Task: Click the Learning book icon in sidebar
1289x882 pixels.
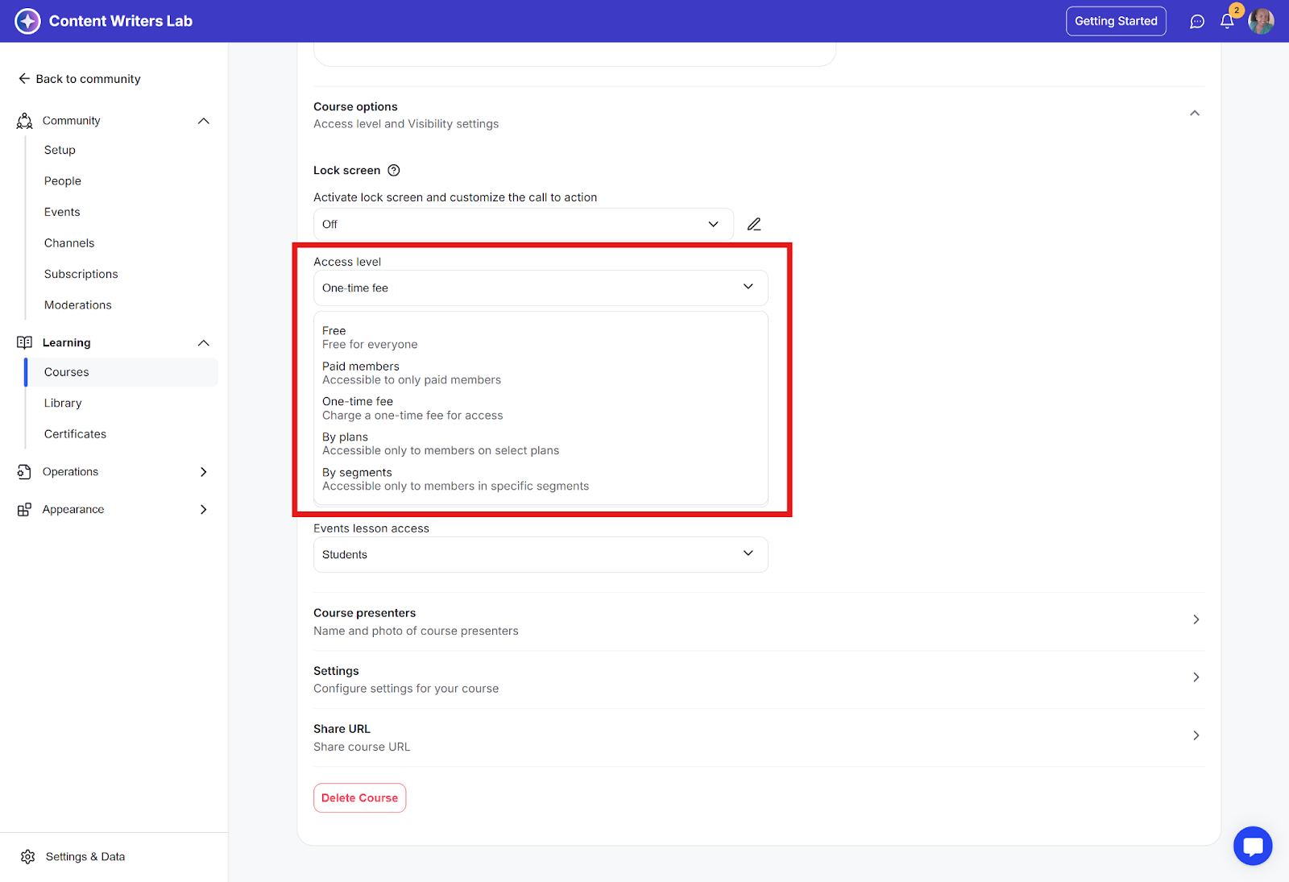Action: [25, 342]
